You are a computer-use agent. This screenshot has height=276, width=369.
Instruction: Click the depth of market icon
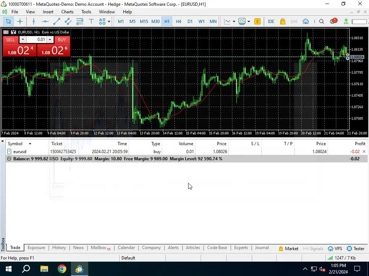tap(6, 32)
